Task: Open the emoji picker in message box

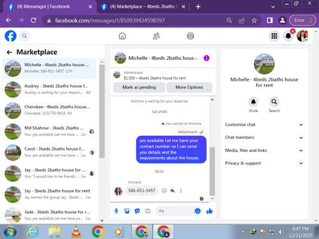Action: coord(198,211)
